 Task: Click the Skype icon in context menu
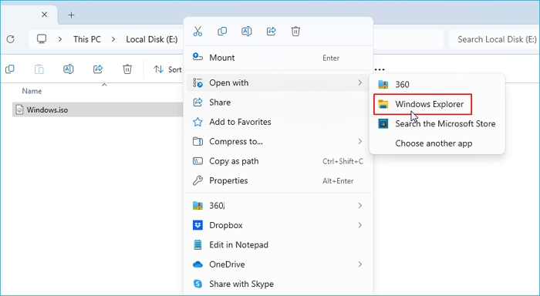tap(197, 284)
